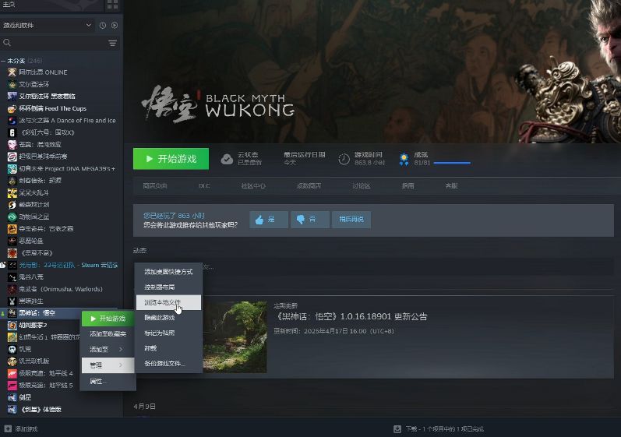Viewport: 621px width, 437px height.
Task: Open the 游戏和软件 filter dropdown
Action: (48, 26)
